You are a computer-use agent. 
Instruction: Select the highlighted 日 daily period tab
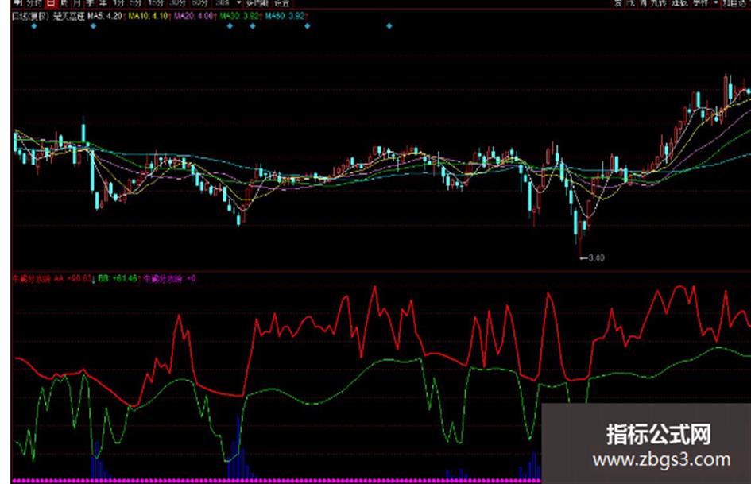click(x=50, y=3)
